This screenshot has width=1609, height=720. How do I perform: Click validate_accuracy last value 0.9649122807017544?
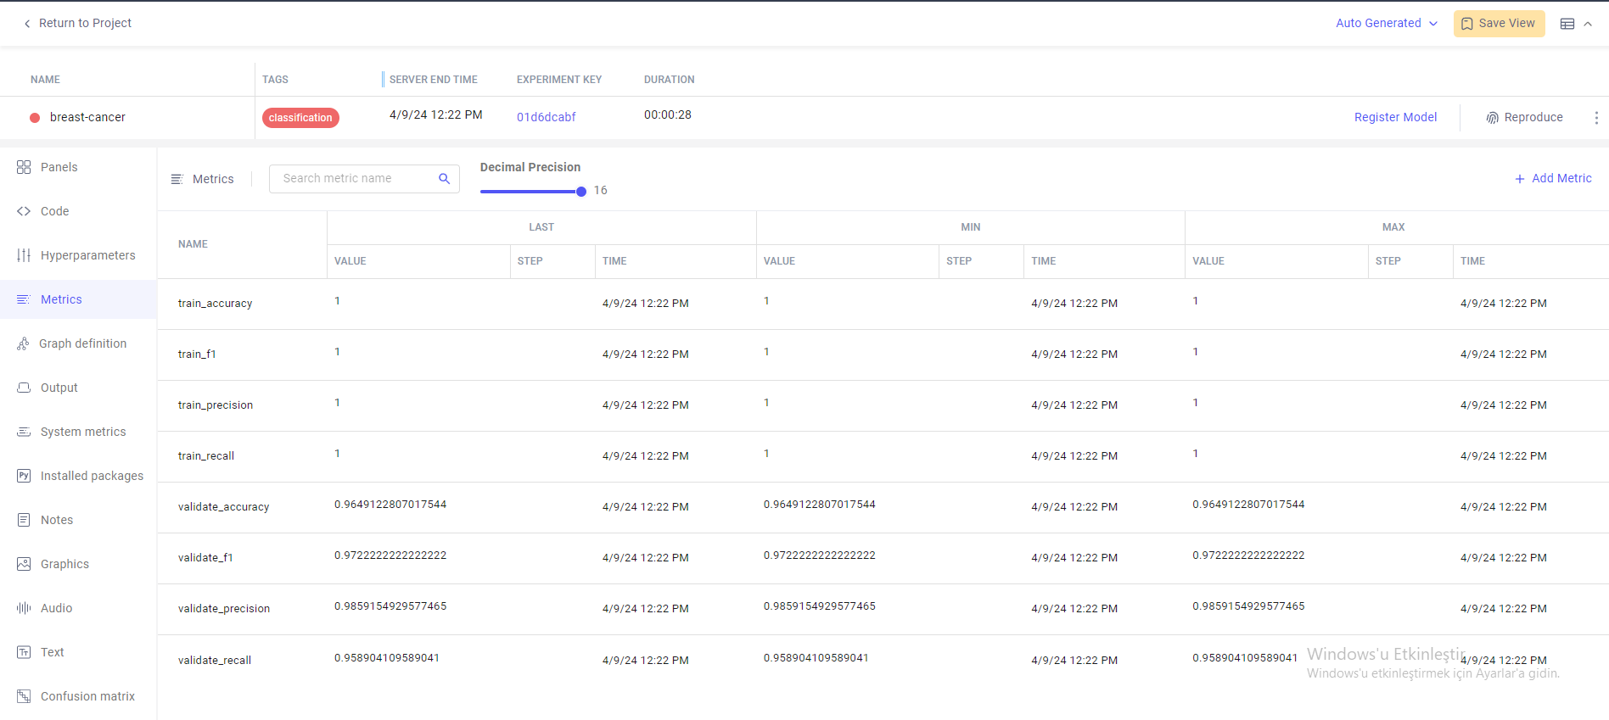coord(390,505)
